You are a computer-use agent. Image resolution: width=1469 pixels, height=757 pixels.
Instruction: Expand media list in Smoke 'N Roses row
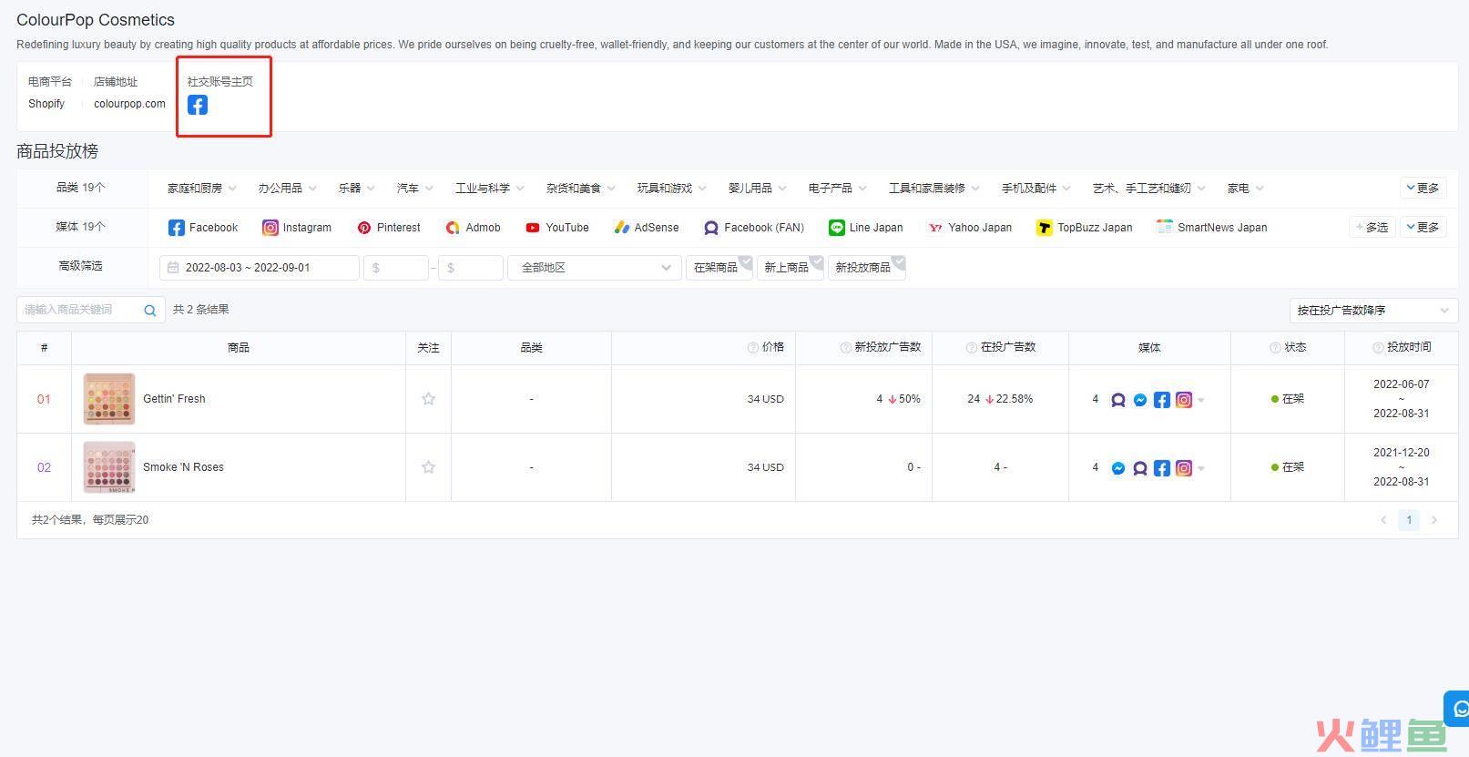click(1201, 468)
